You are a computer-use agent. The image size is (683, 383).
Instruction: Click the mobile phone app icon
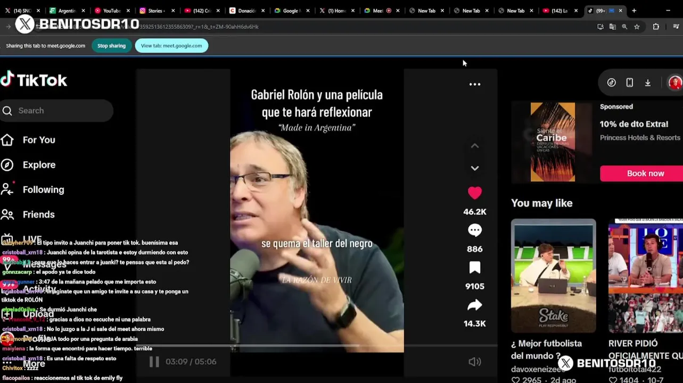[630, 82]
